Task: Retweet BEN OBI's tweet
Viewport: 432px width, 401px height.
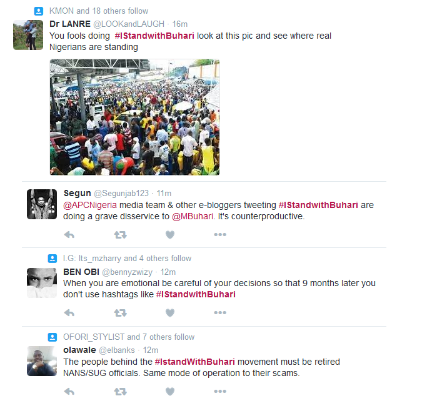Action: click(121, 313)
